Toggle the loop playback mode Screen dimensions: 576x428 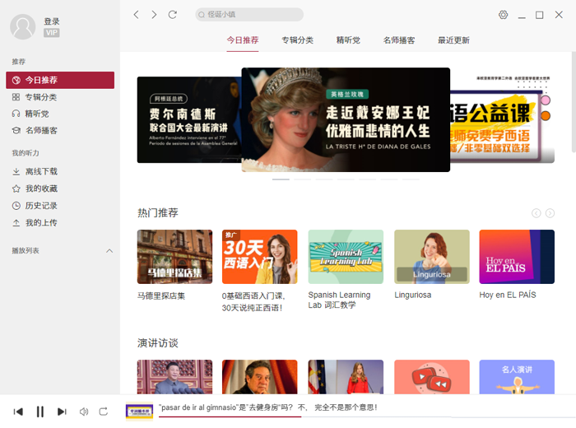(x=104, y=412)
